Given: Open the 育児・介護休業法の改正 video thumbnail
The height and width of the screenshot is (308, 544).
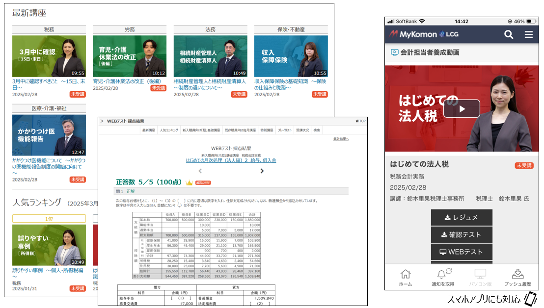Looking at the screenshot, I should (x=129, y=56).
